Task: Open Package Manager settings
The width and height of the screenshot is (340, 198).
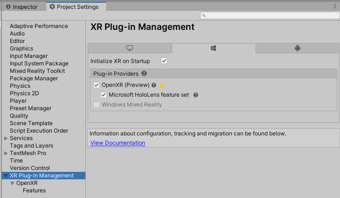Action: click(x=34, y=78)
